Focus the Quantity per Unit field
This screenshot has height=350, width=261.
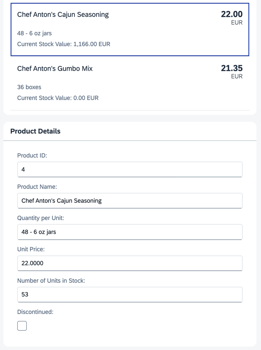tap(130, 232)
